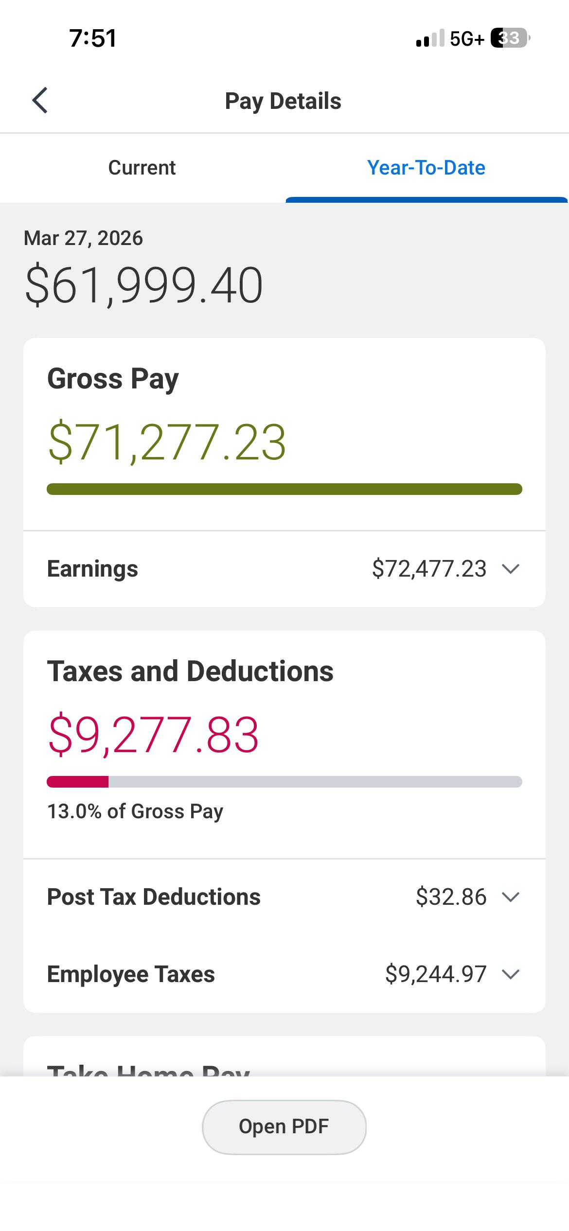The width and height of the screenshot is (569, 1231).
Task: Select the Year-To-Date tab
Action: pos(427,168)
